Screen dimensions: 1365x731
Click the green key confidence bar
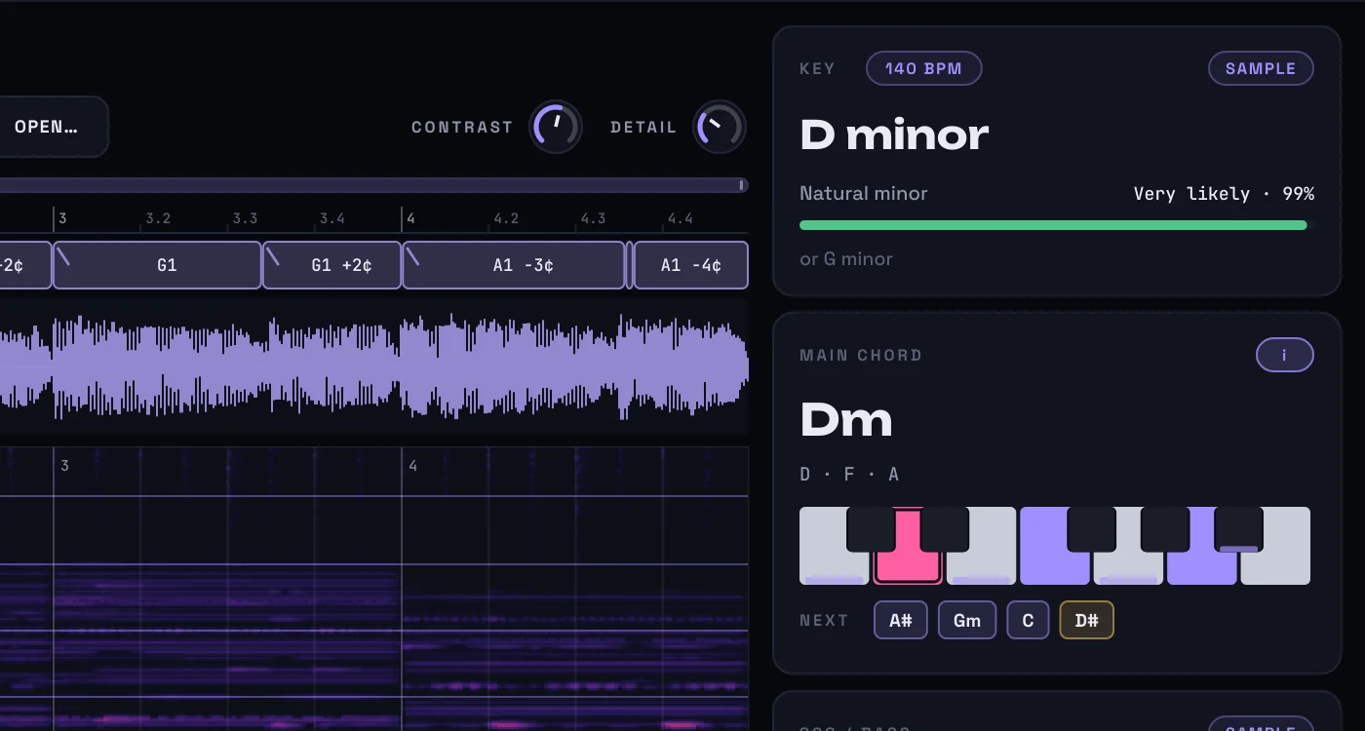(1053, 225)
